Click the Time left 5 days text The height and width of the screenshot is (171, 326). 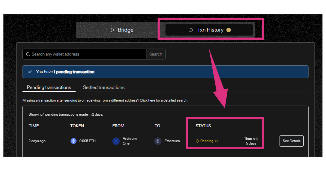(x=251, y=141)
